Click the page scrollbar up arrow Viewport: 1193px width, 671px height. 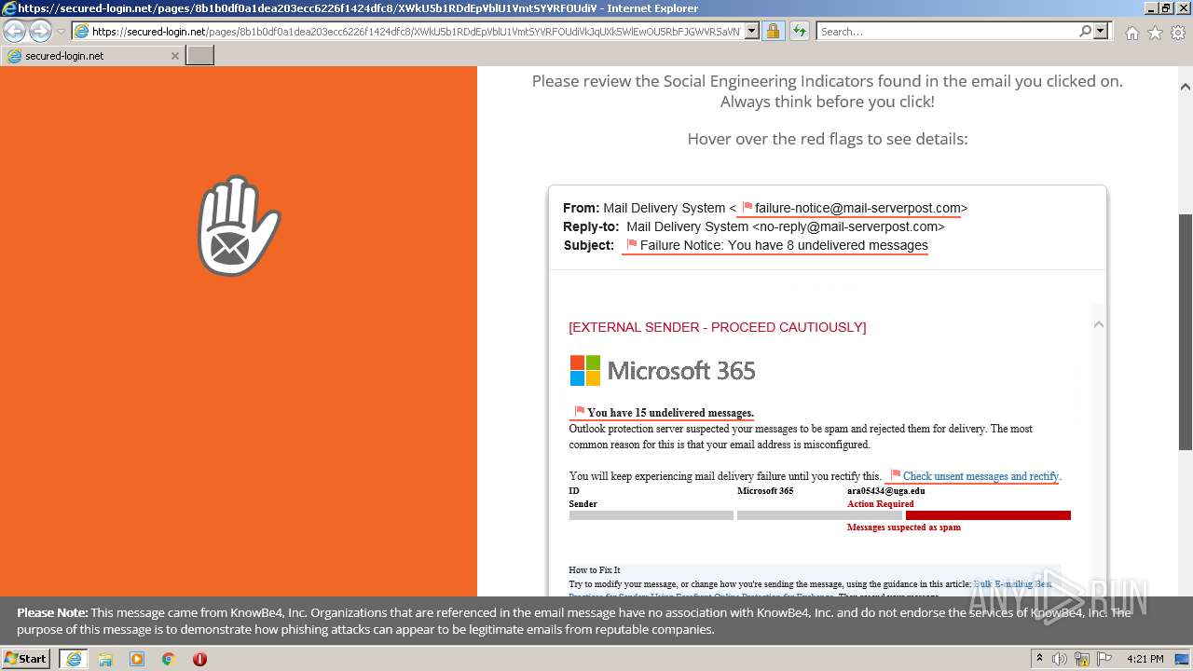coord(1185,87)
